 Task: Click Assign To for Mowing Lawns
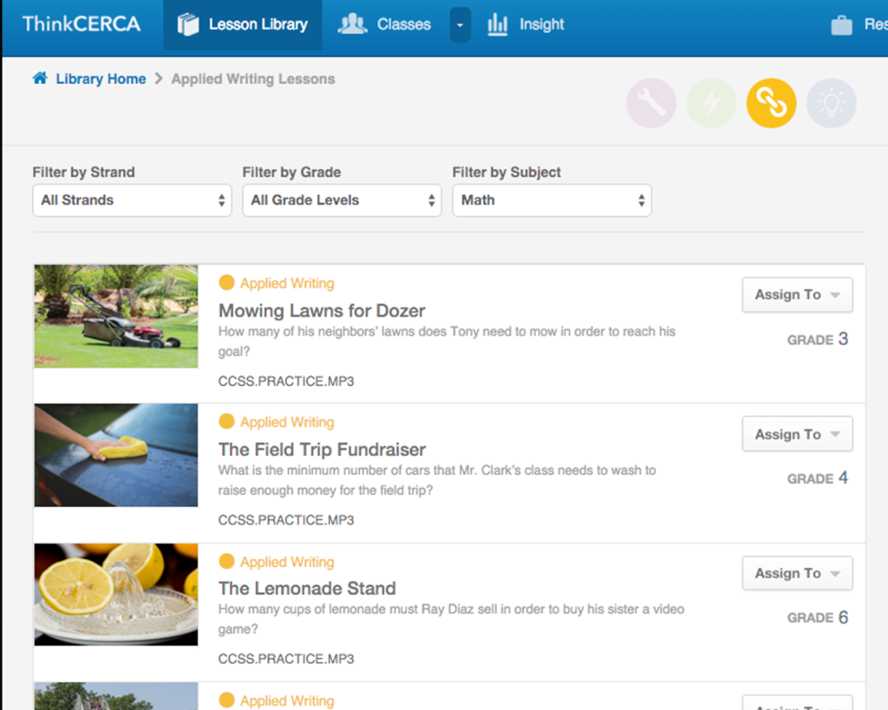tap(798, 295)
